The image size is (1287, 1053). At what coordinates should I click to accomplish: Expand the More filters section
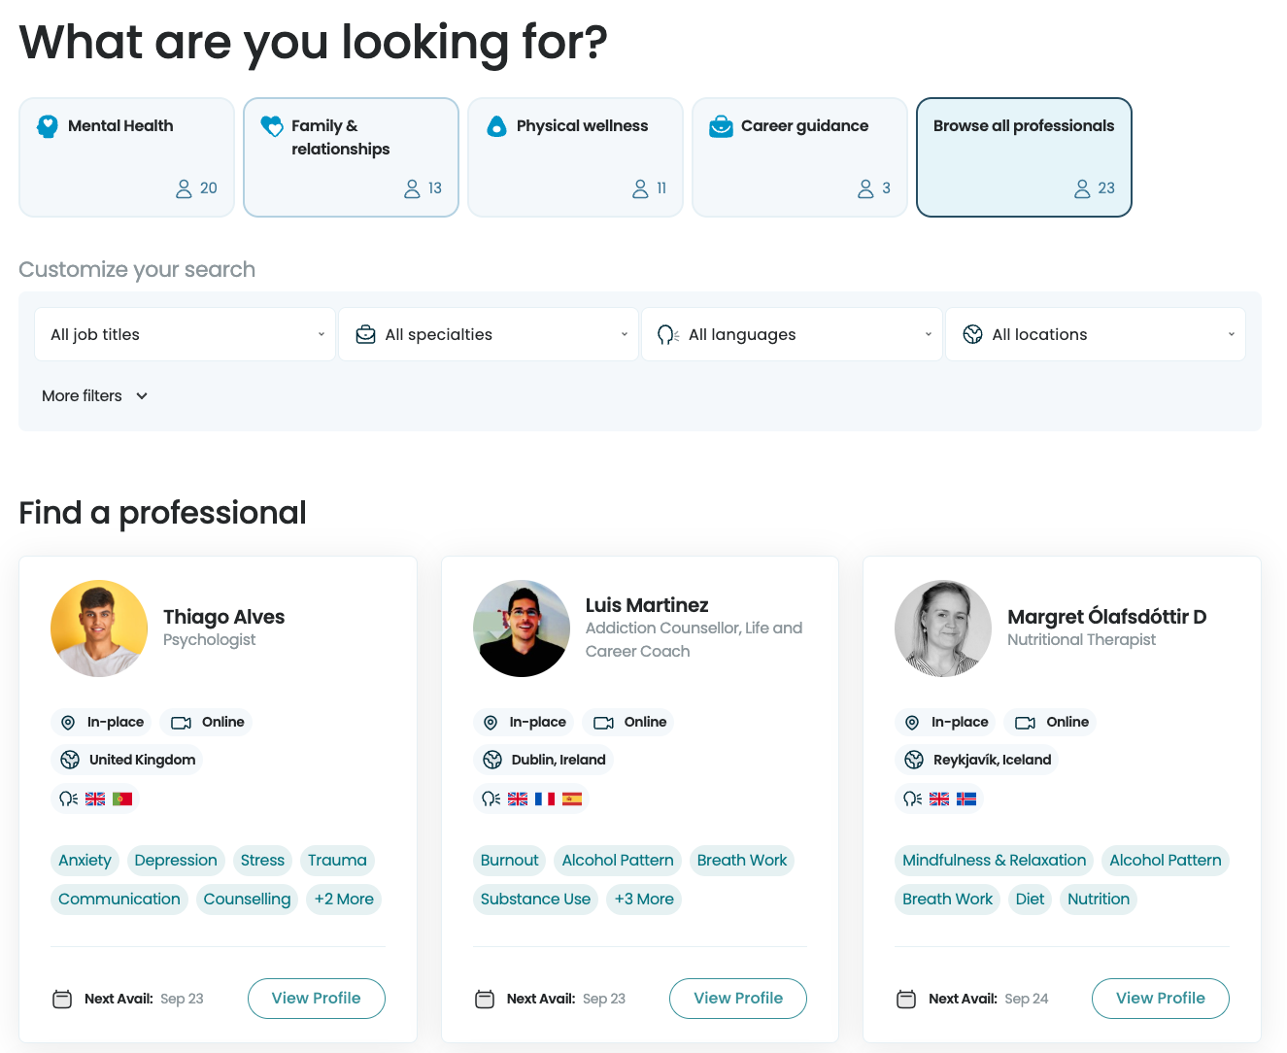coord(94,395)
